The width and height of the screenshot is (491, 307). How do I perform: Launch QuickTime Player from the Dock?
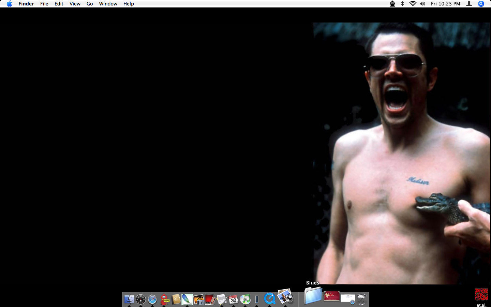coord(270,299)
